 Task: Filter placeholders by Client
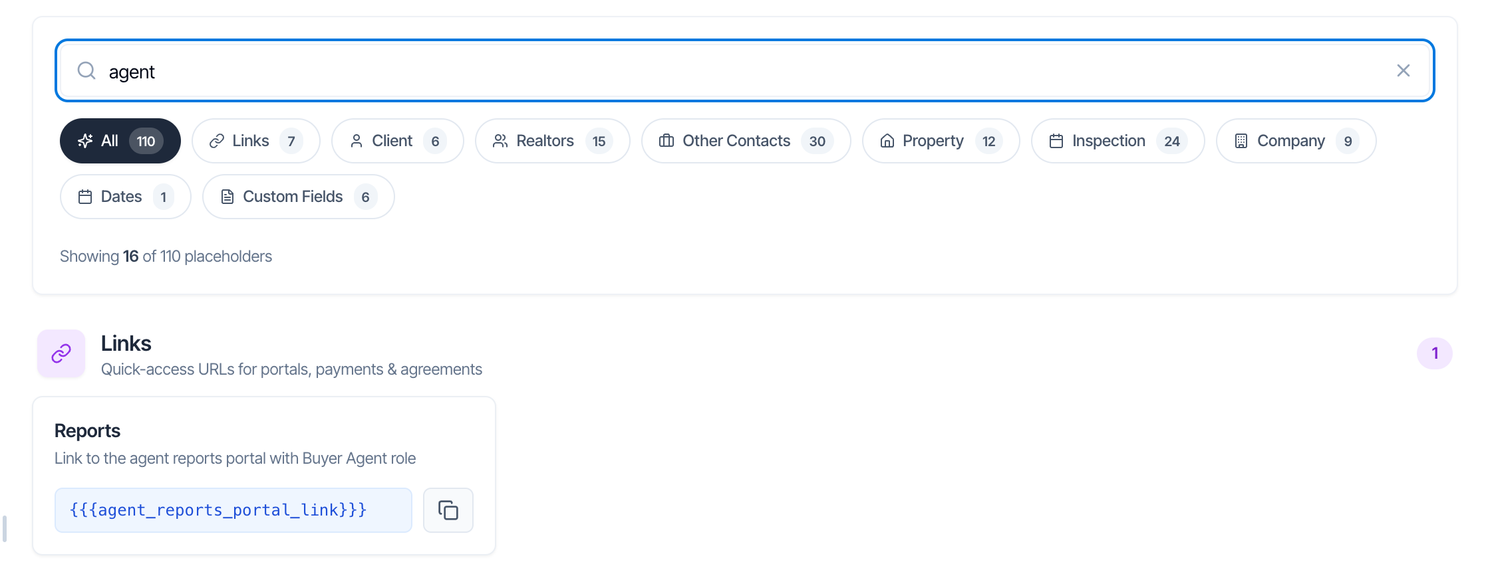pos(398,141)
